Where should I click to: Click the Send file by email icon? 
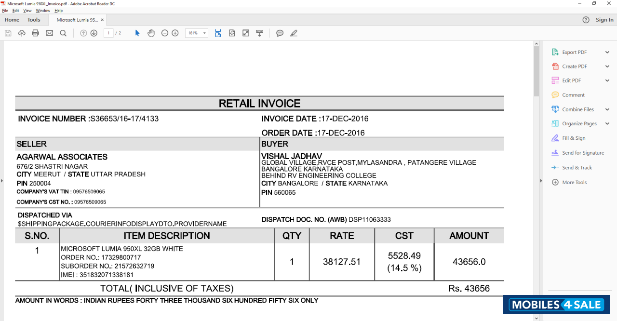(x=49, y=33)
